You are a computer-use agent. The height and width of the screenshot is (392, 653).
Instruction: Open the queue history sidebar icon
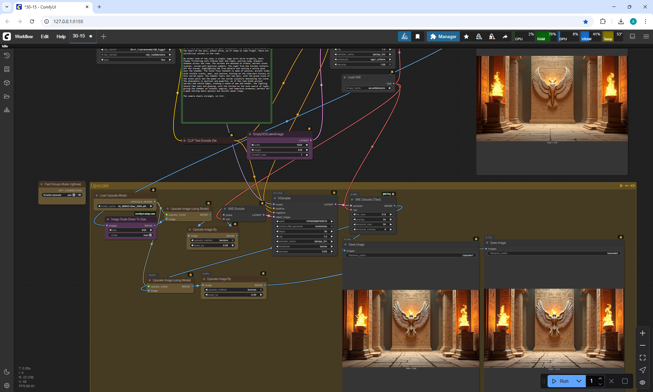coord(6,56)
